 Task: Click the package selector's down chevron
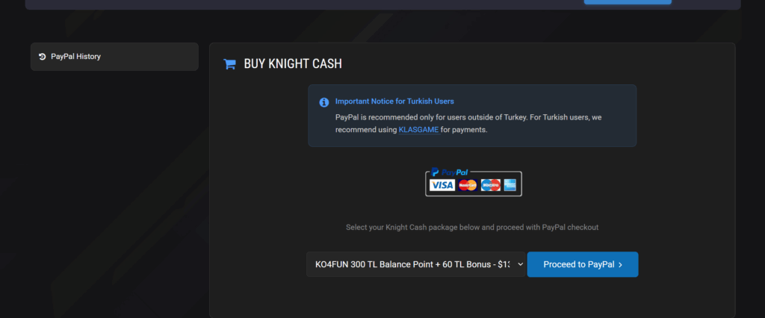(x=520, y=264)
